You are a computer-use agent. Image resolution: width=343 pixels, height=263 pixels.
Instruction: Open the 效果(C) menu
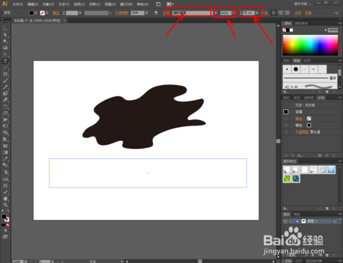point(95,4)
